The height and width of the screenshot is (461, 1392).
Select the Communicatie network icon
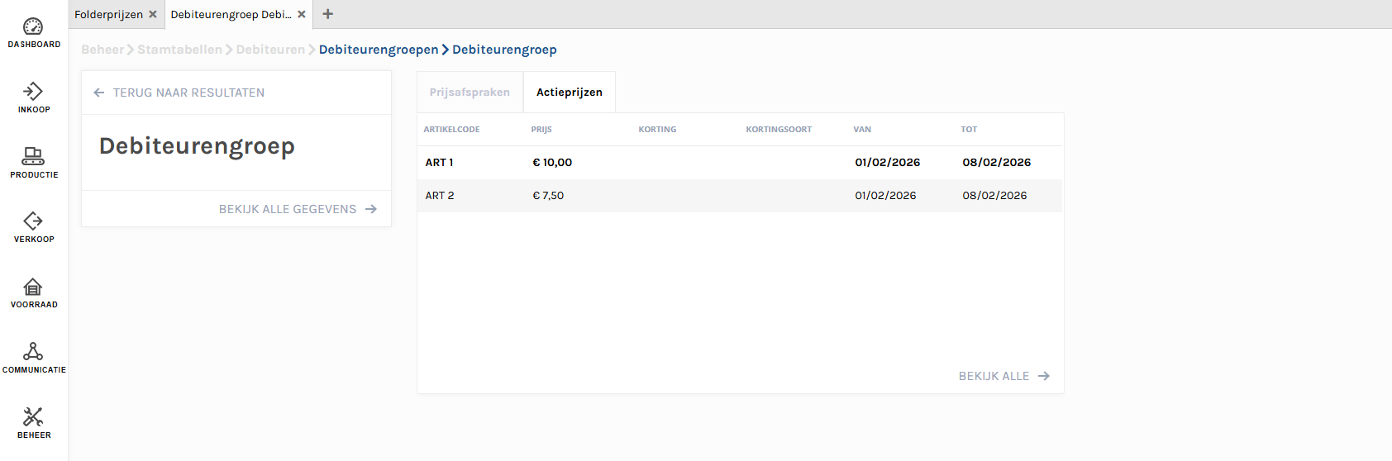click(33, 352)
